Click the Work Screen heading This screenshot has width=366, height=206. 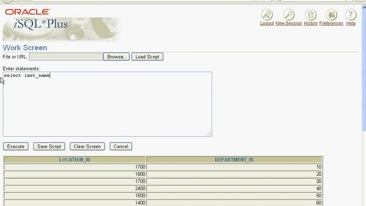tap(25, 47)
